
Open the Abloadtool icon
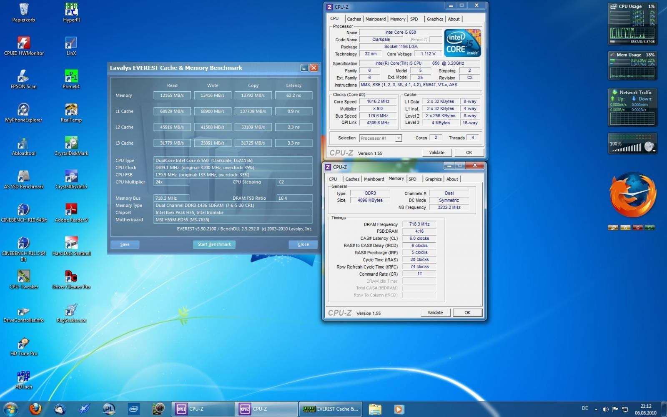[24, 146]
